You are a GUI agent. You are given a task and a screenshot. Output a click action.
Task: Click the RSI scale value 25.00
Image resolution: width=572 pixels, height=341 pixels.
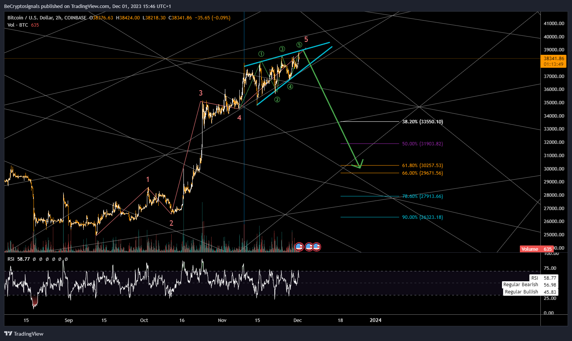coord(550,298)
